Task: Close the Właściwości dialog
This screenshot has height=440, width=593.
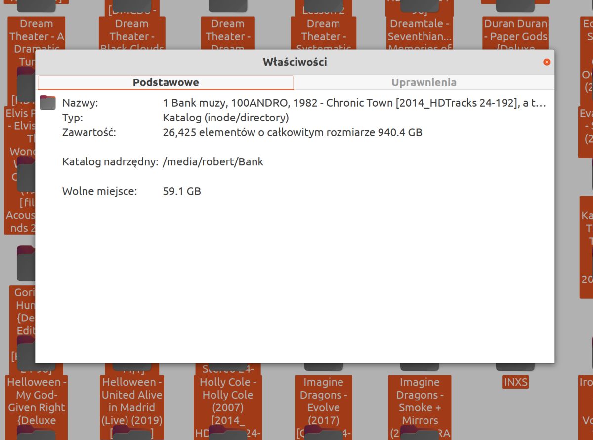Action: coord(547,62)
